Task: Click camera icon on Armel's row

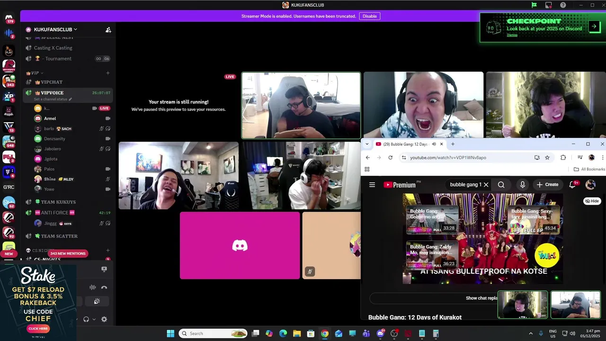Action: tap(107, 118)
